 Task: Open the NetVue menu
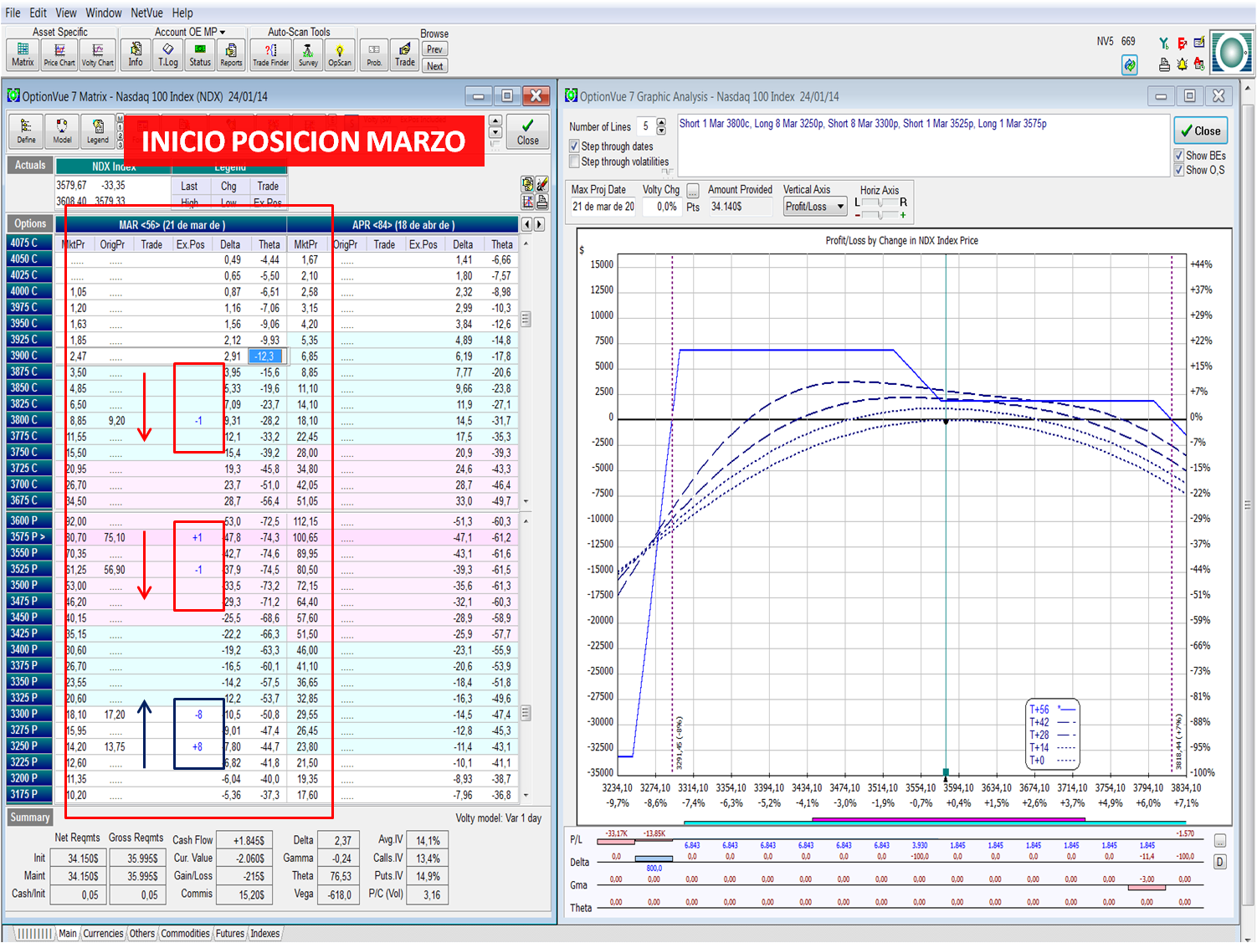(146, 13)
